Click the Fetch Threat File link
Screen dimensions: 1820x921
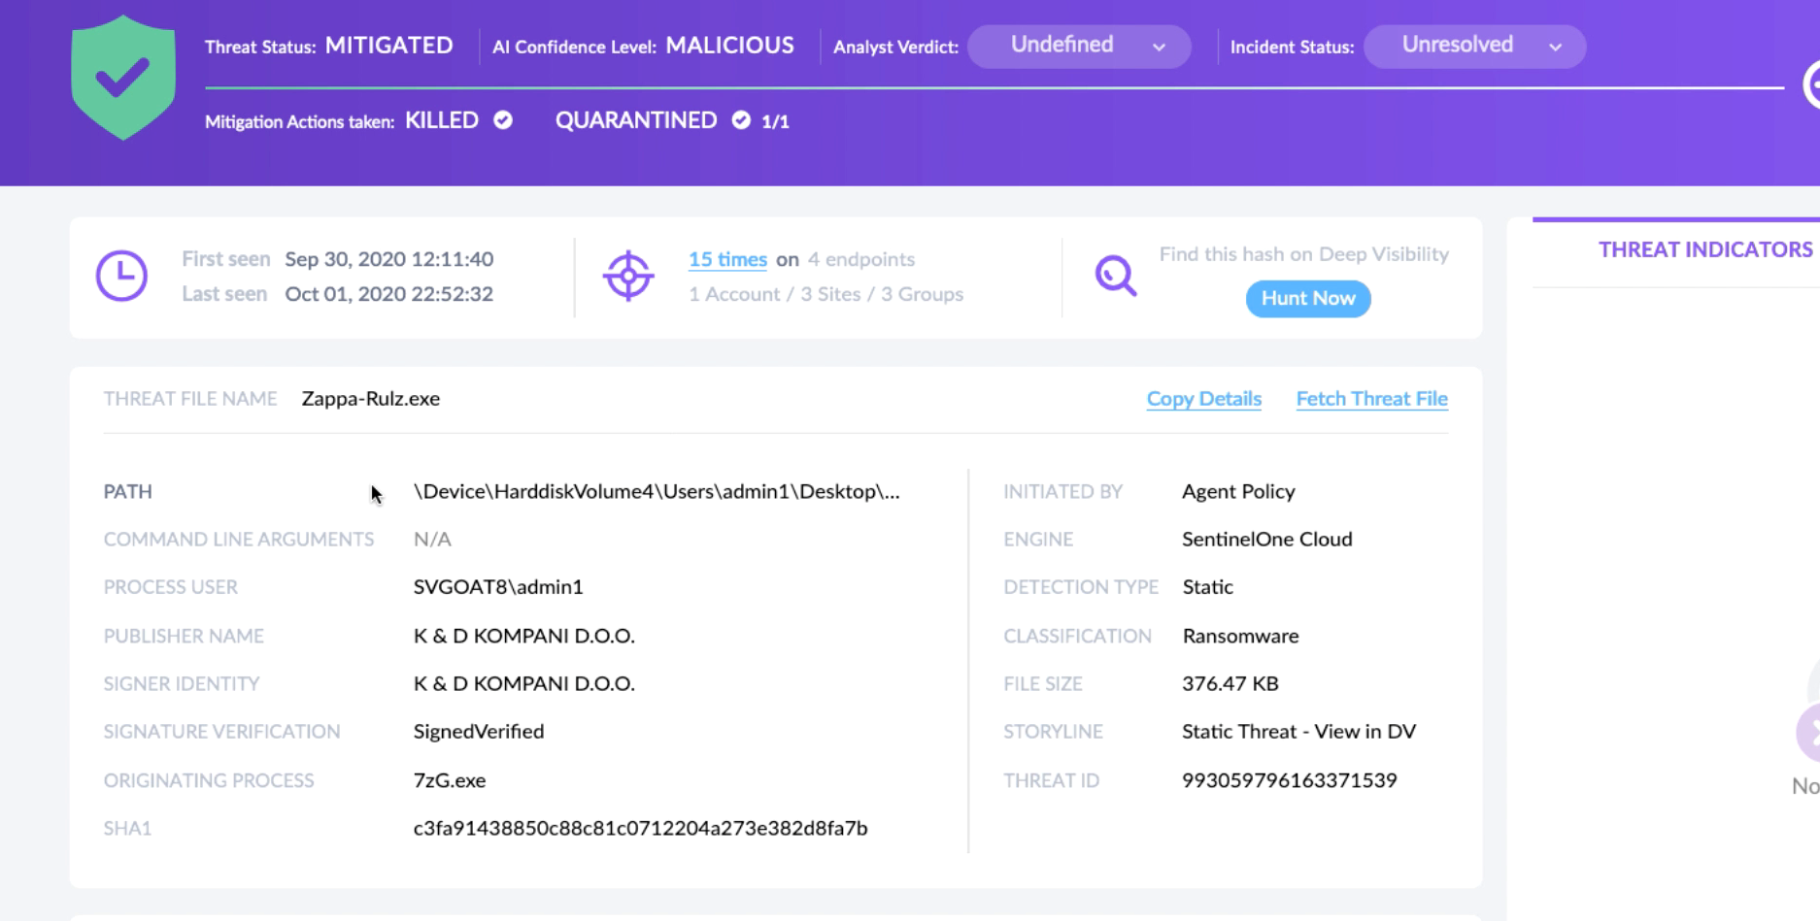[1370, 398]
